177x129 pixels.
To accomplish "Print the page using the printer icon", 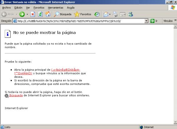I will pos(115,14).
